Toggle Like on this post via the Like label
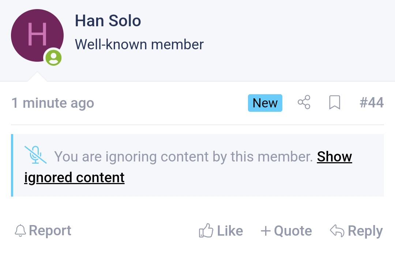This screenshot has height=255, width=395. (230, 231)
